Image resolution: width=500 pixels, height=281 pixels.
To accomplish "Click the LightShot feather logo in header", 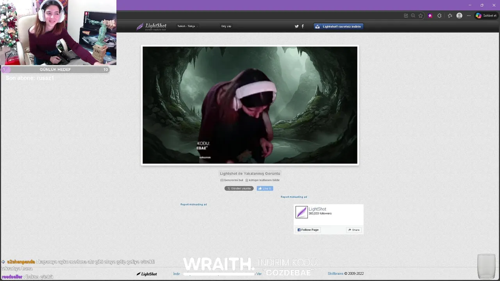I will tap(151, 27).
